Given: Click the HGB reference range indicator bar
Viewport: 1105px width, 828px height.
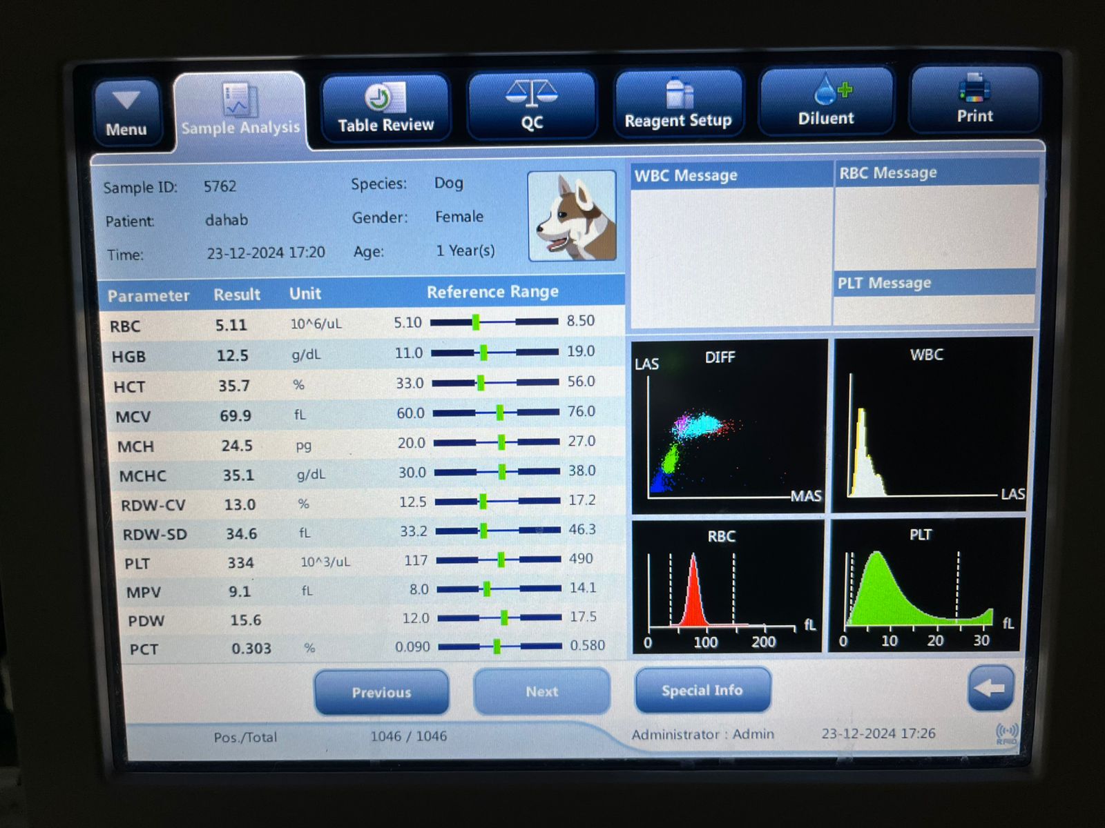Looking at the screenshot, I should [494, 353].
